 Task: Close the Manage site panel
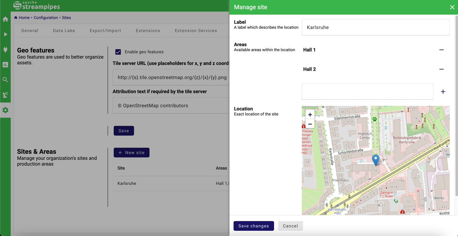(x=452, y=7)
